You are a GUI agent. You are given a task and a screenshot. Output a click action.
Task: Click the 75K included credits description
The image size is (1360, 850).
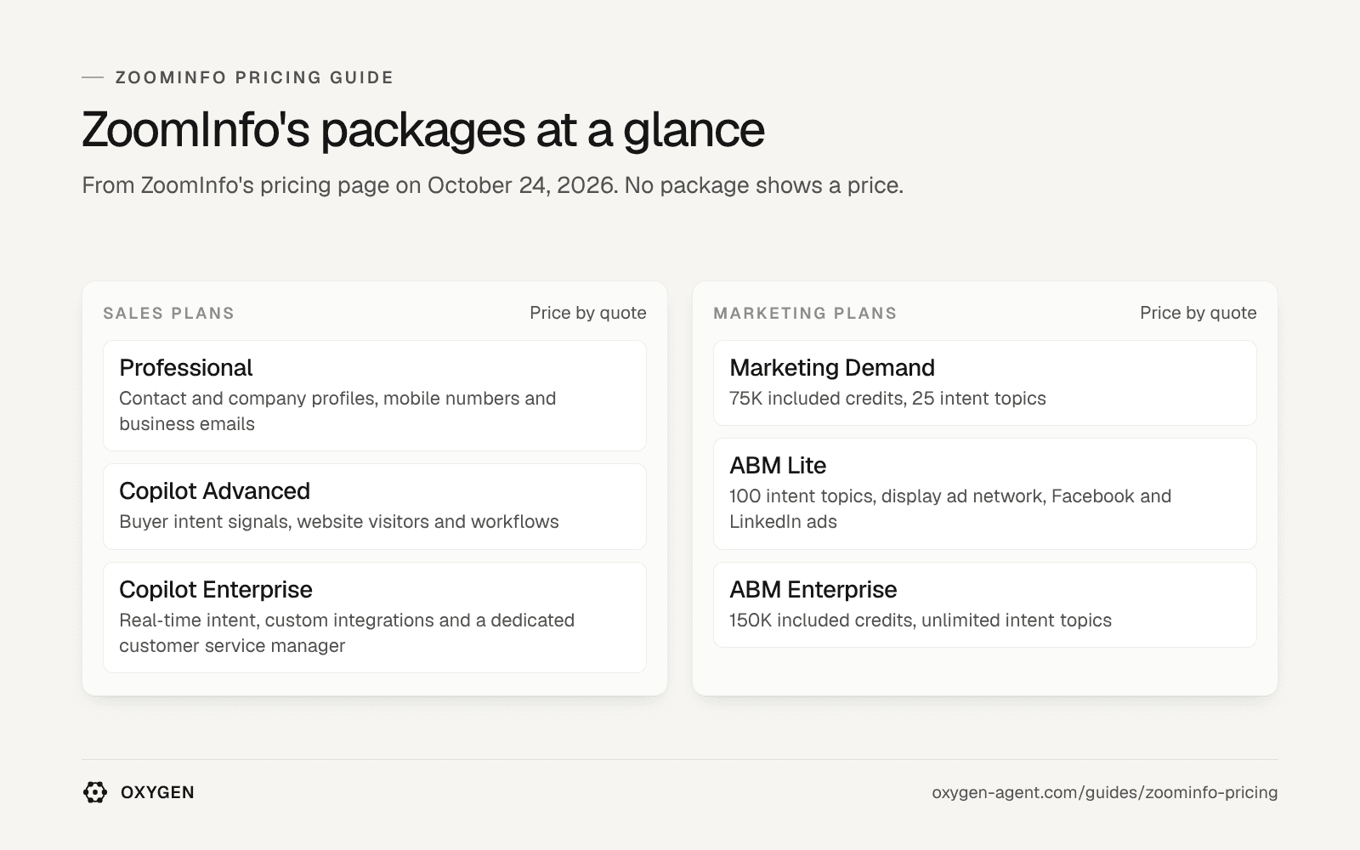[887, 399]
